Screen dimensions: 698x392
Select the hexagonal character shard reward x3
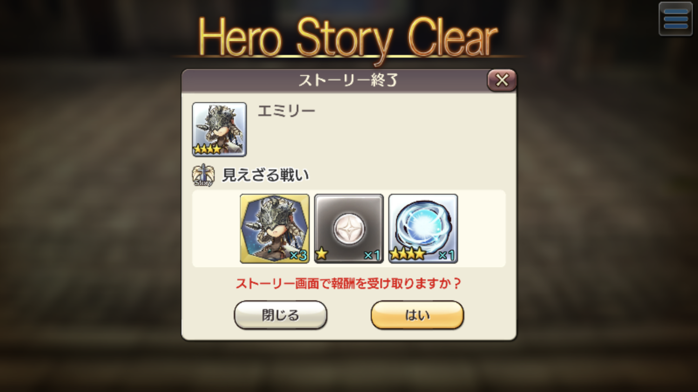pos(275,229)
